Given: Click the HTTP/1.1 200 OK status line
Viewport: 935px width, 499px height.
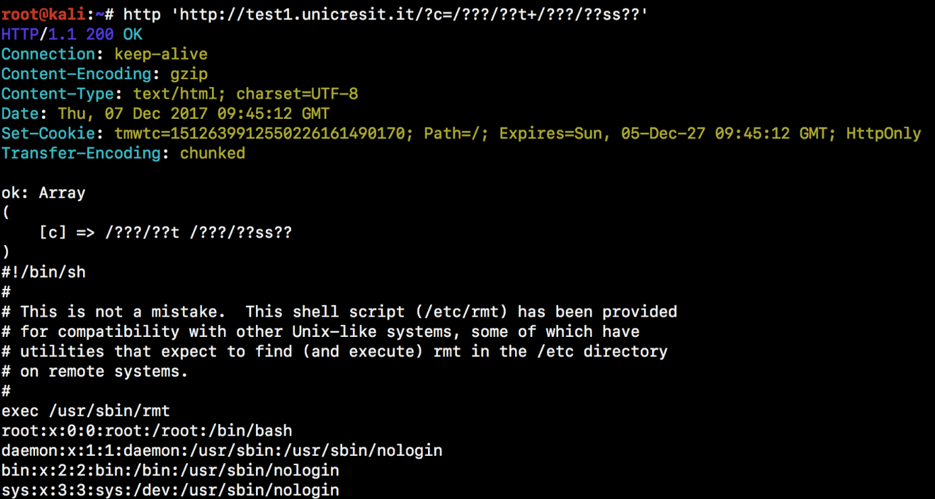Looking at the screenshot, I should [72, 34].
